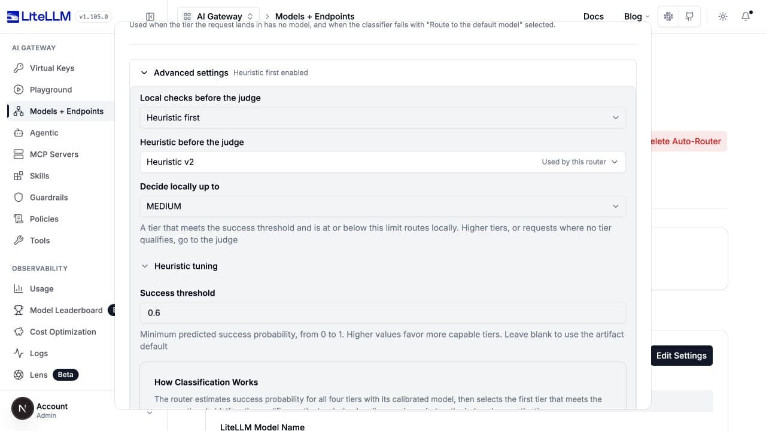Open the Blog menu in the header

click(637, 17)
